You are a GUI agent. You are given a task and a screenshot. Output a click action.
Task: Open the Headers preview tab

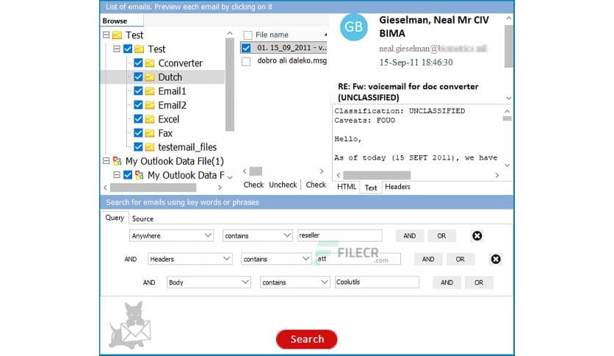(397, 187)
